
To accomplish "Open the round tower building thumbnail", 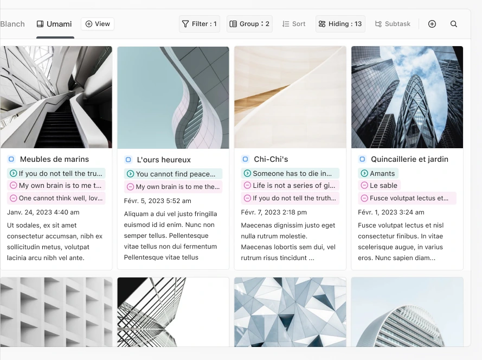I will pyautogui.click(x=407, y=312).
